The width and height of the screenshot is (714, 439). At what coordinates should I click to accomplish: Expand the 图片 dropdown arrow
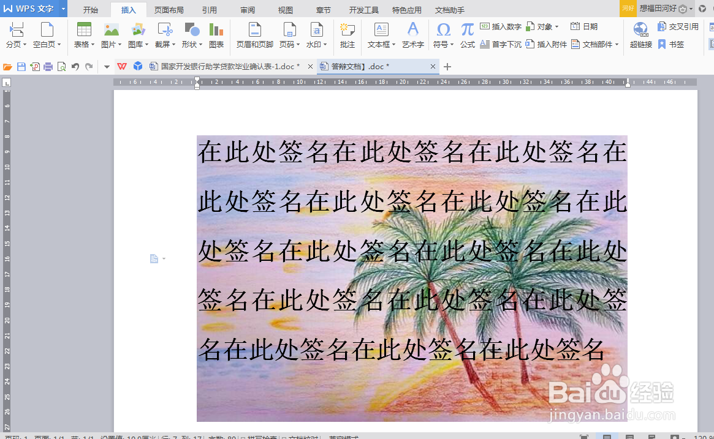120,45
